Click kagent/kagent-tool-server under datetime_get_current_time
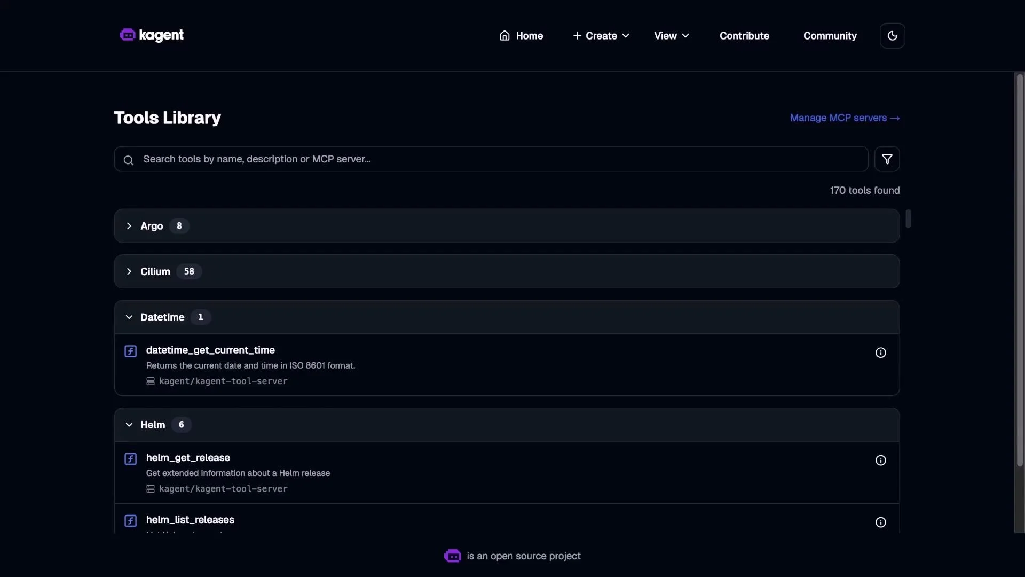1025x577 pixels. pos(223,381)
